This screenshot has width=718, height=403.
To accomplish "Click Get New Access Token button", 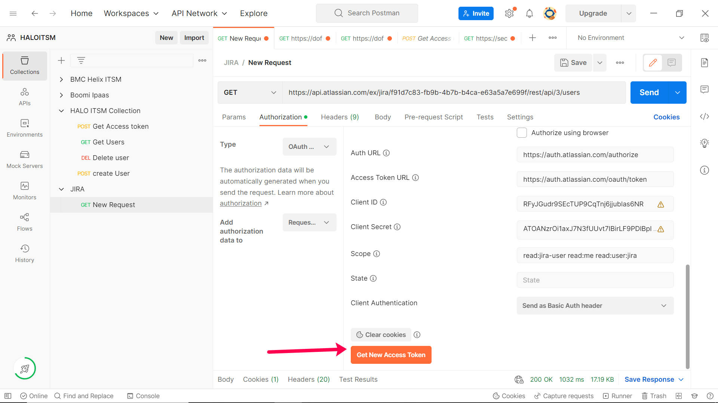I will [390, 355].
